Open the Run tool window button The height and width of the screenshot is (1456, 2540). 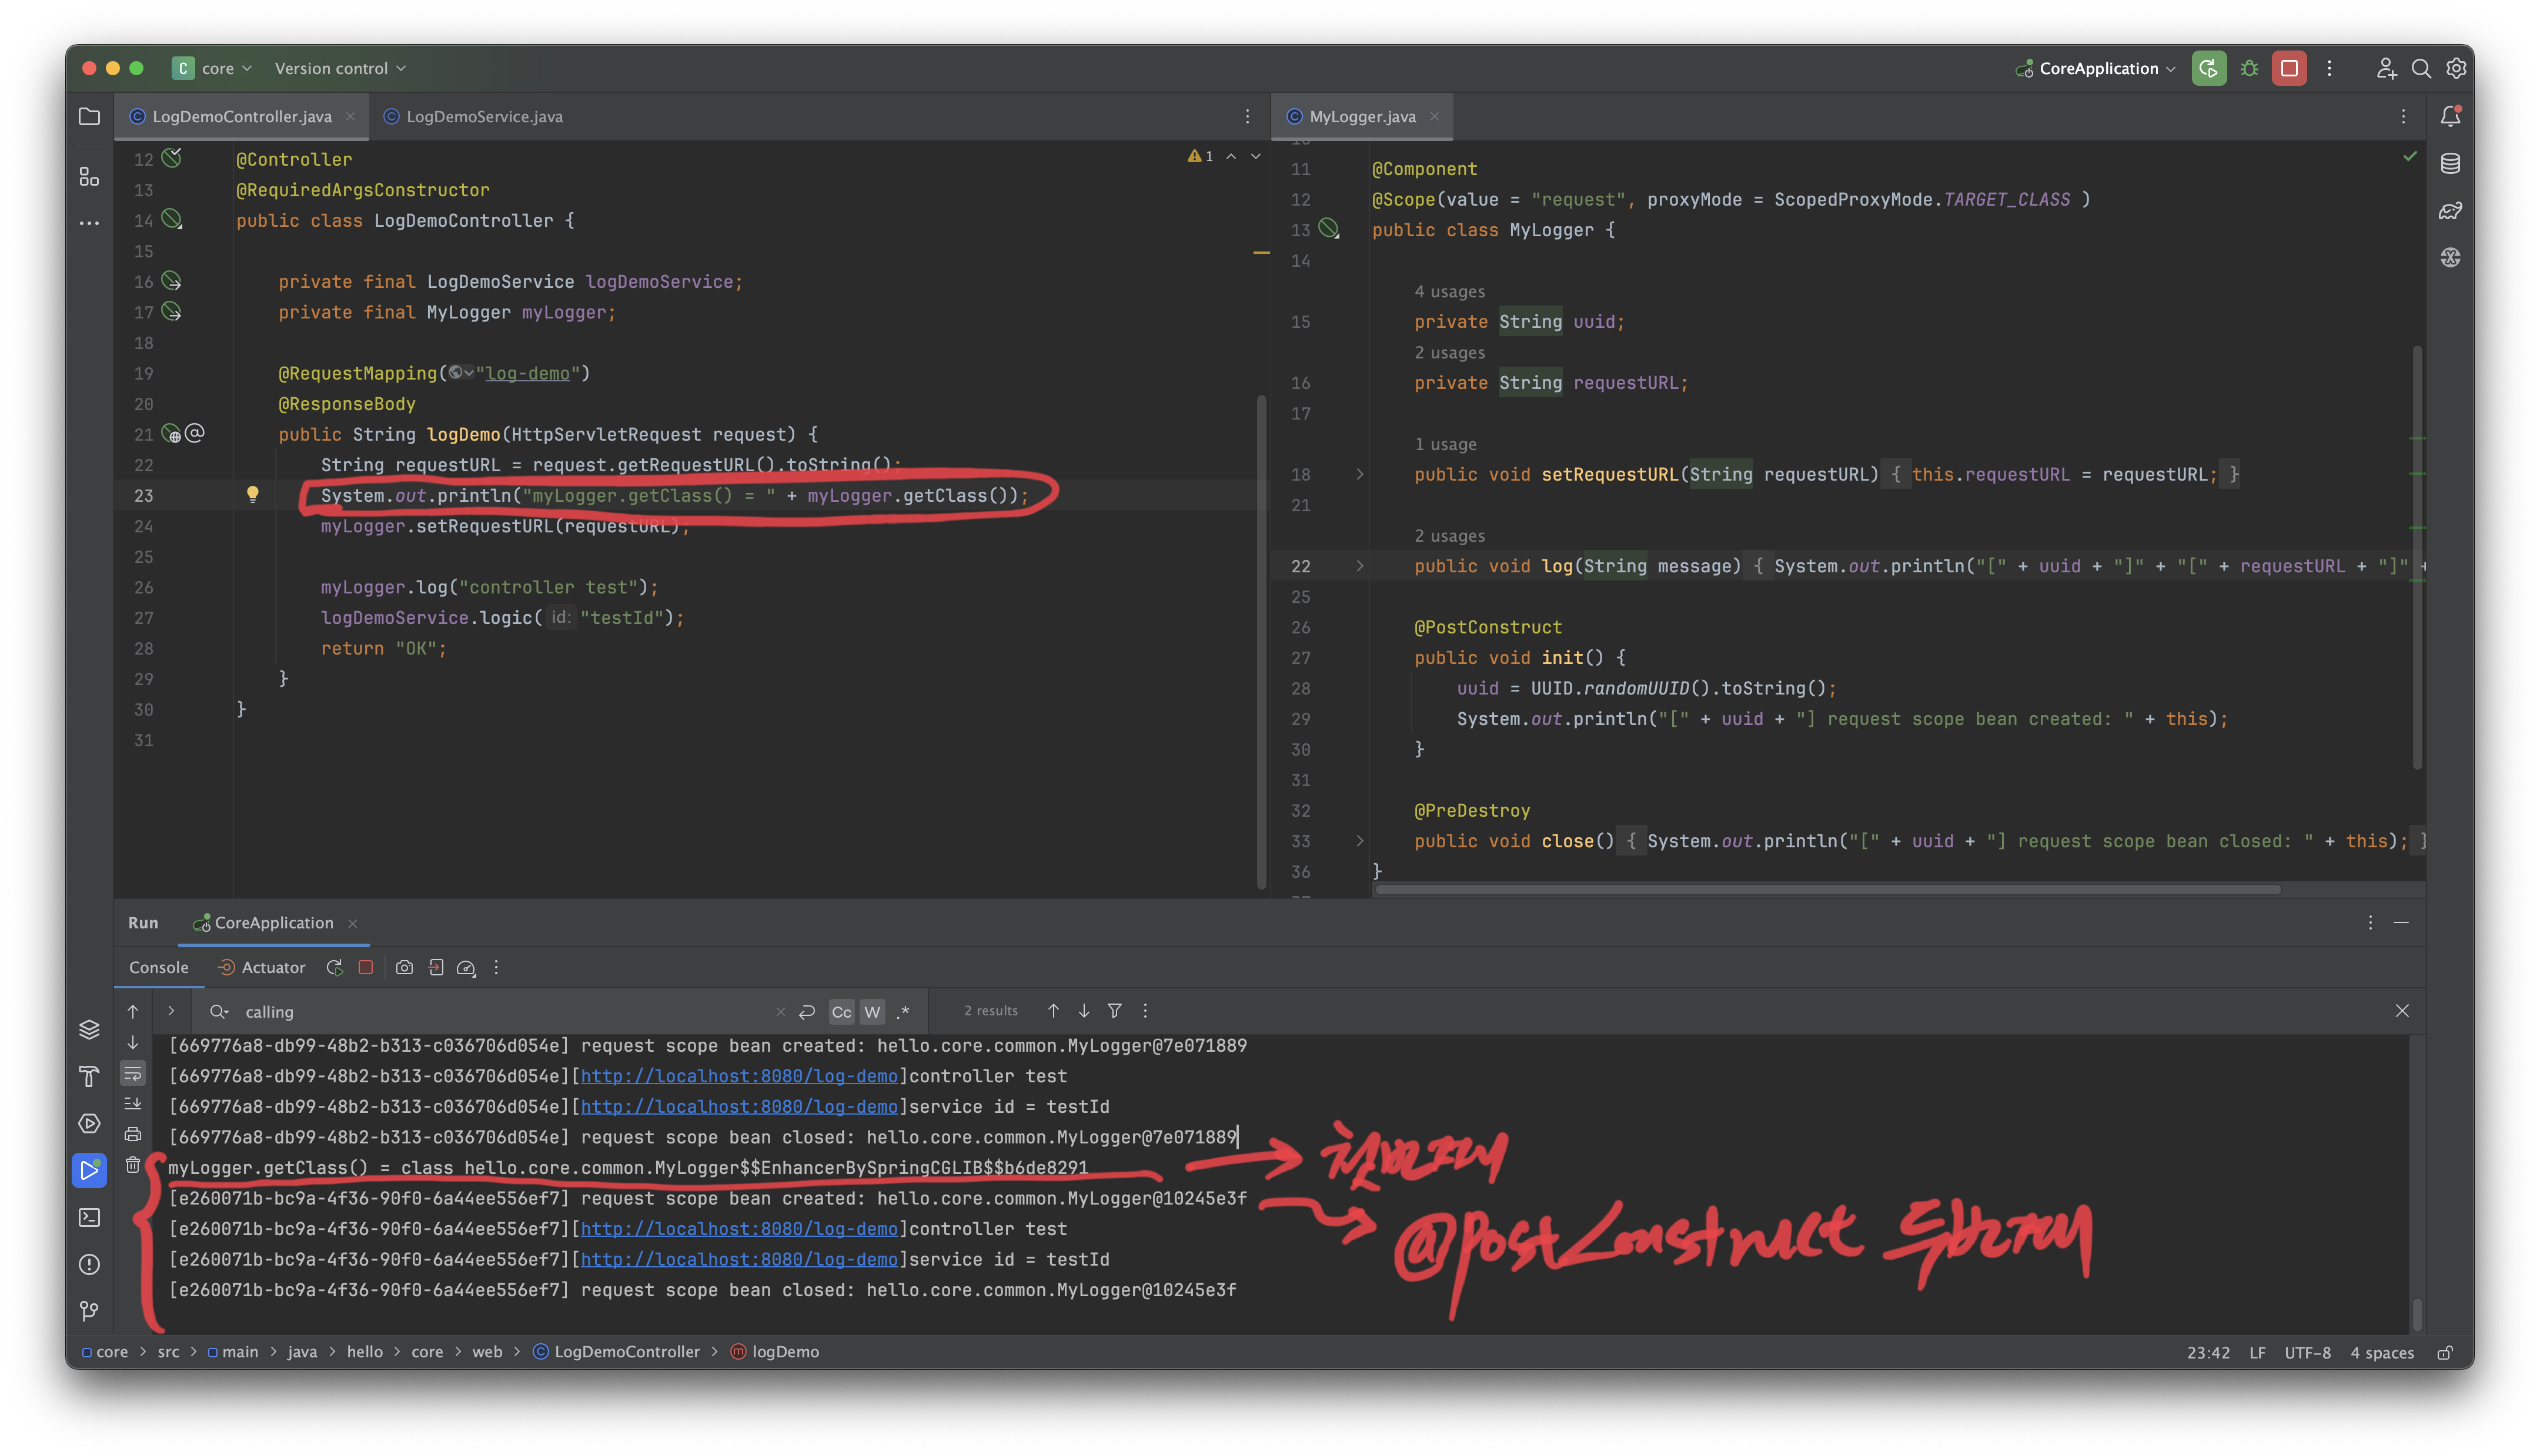(89, 1170)
